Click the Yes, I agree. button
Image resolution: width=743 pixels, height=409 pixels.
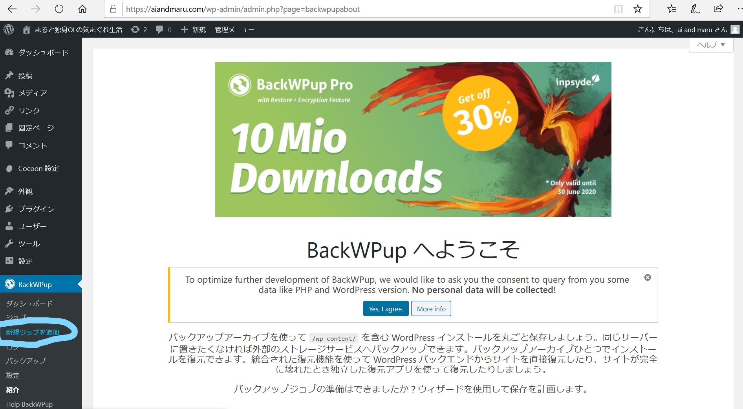point(386,309)
